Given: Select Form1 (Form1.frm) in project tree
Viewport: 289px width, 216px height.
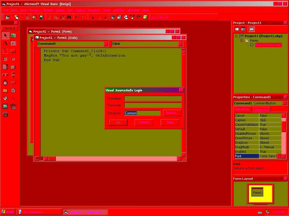Looking at the screenshot, I should pos(268,45).
